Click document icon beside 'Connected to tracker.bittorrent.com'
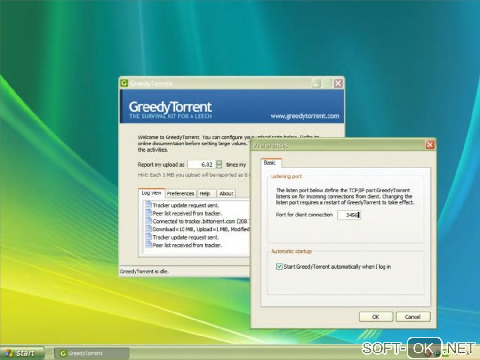Viewport: 480px width, 360px height. click(x=148, y=221)
